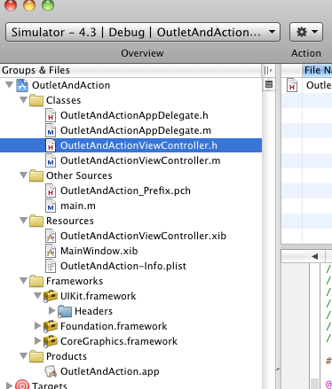Click the red Targets bullseye icon
332x389 pixels.
click(x=22, y=385)
